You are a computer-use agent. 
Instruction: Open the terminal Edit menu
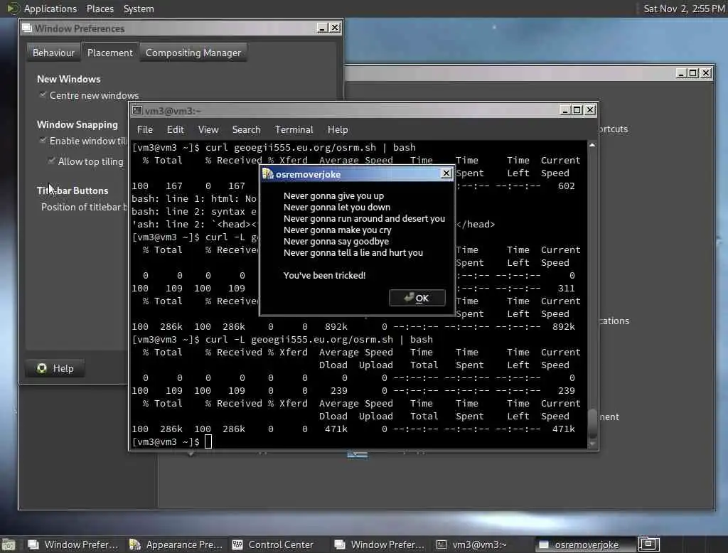[175, 129]
